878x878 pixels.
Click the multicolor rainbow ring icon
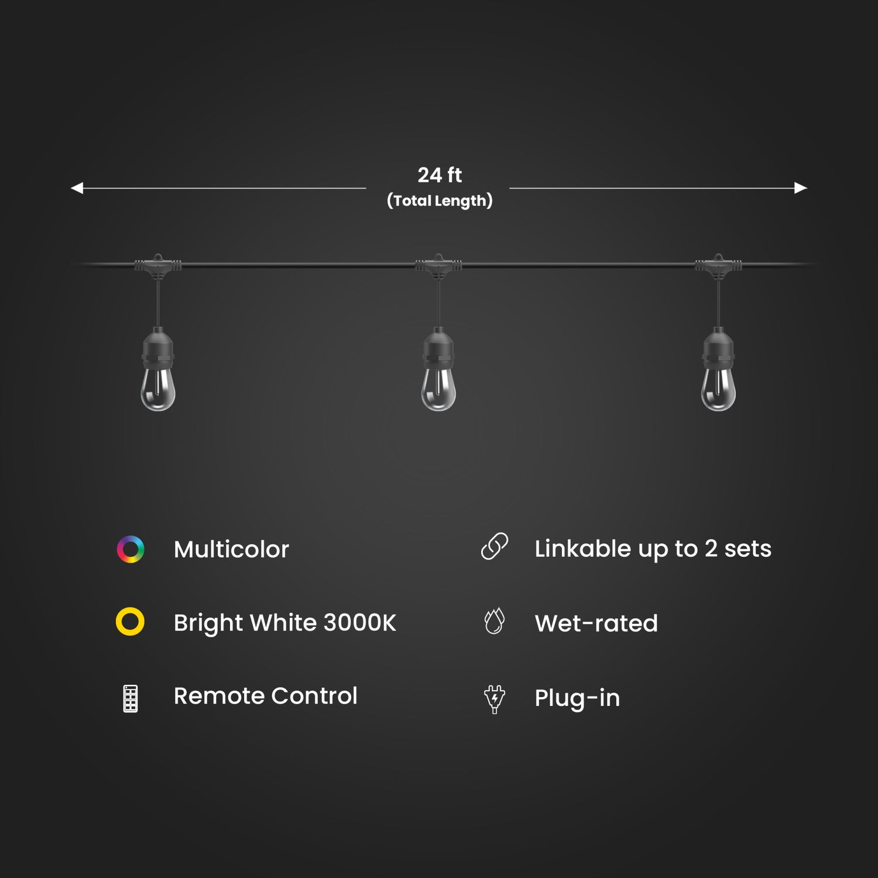[x=131, y=549]
